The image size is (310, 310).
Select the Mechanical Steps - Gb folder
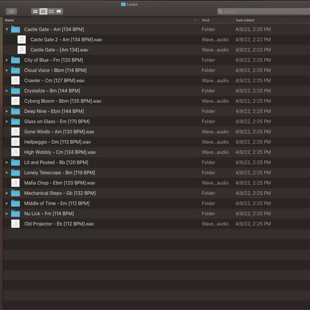click(59, 193)
